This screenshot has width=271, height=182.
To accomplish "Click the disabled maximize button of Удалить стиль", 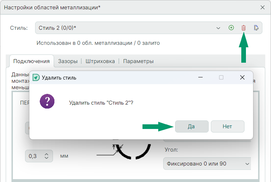I will [x=221, y=77].
